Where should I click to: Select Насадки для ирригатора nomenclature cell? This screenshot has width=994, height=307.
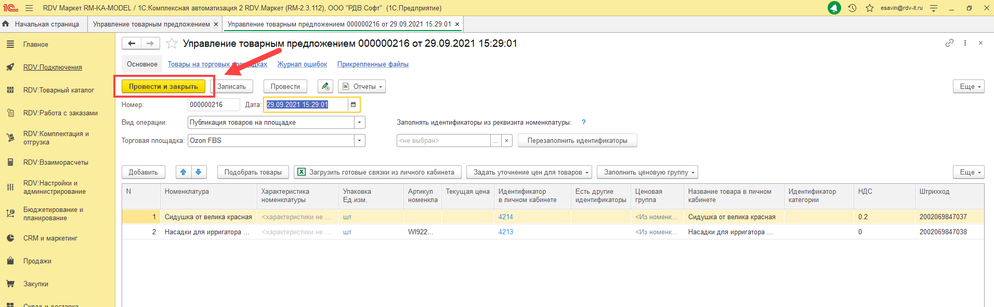coord(208,232)
